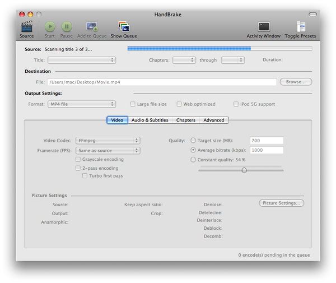Open the Chapters through end dropdown

[x=233, y=60]
